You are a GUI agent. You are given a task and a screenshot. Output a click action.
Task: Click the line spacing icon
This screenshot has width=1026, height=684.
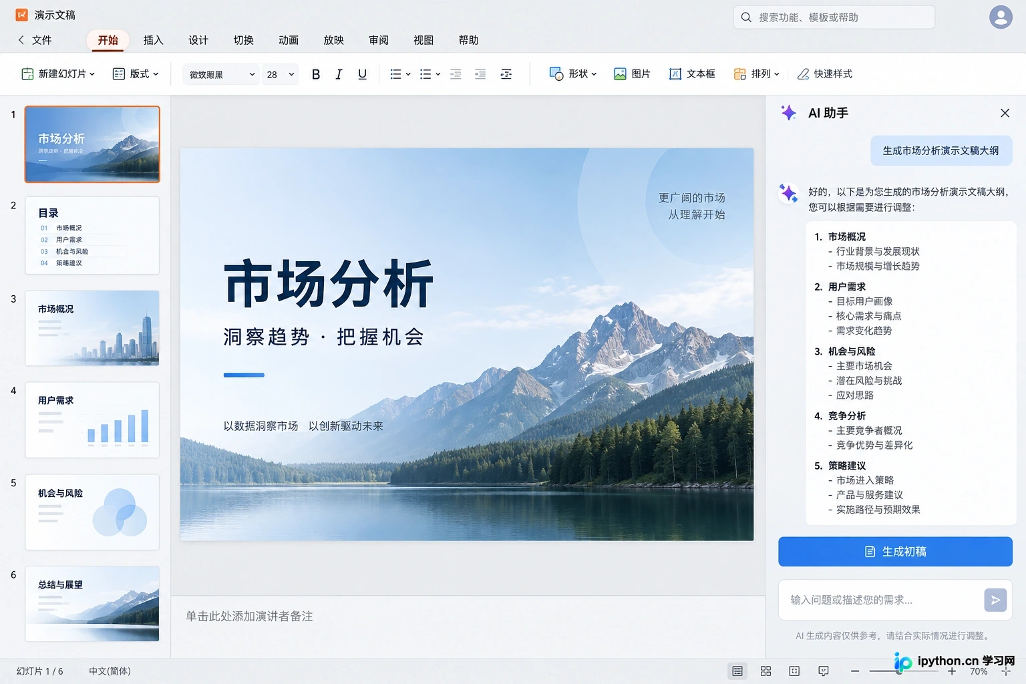click(506, 74)
